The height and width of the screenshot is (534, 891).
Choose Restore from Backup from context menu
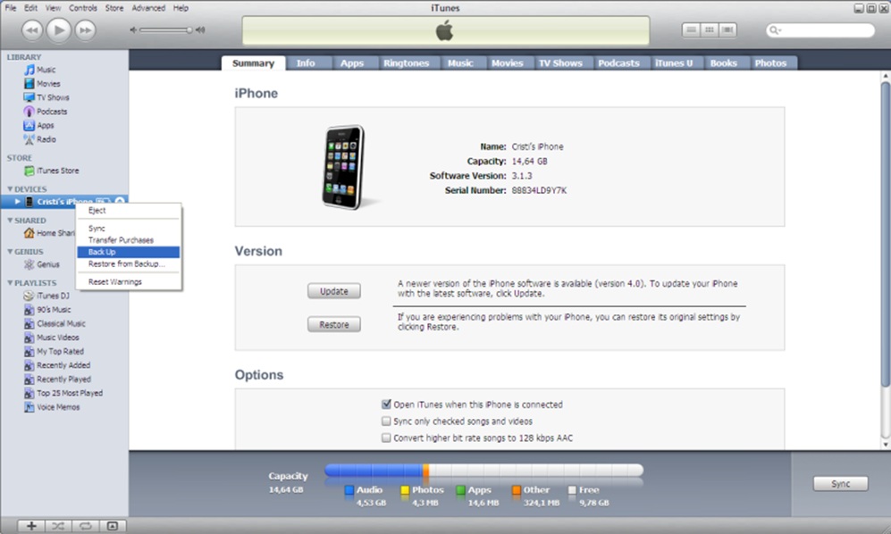tap(129, 263)
